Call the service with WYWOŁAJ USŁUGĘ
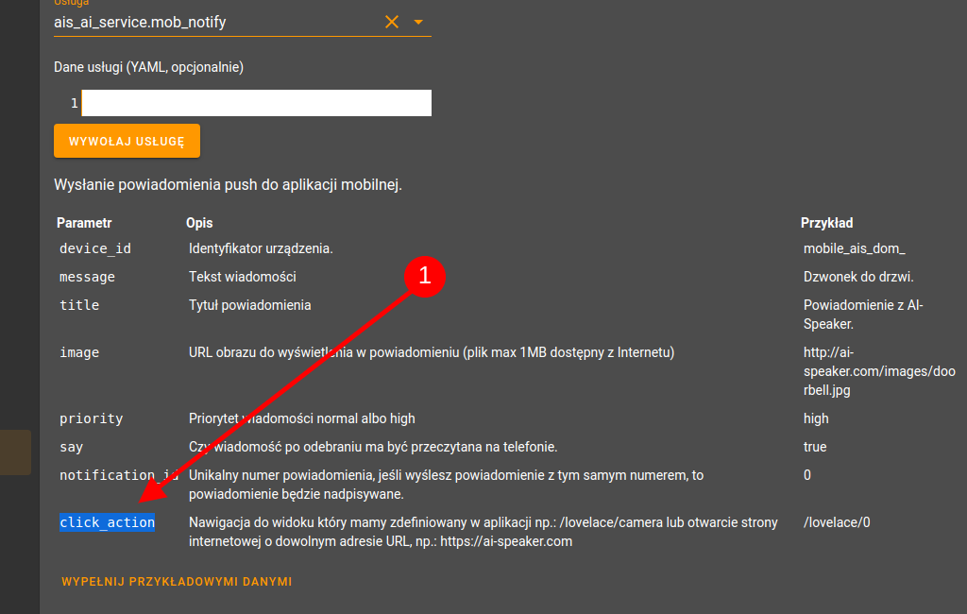967x614 pixels. pos(127,141)
